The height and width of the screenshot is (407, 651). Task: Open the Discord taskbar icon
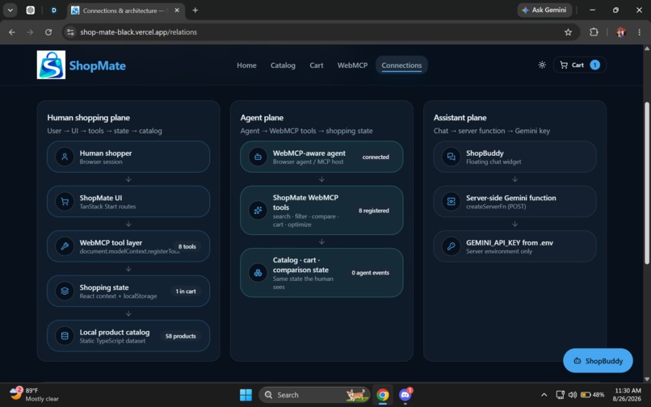tap(405, 395)
